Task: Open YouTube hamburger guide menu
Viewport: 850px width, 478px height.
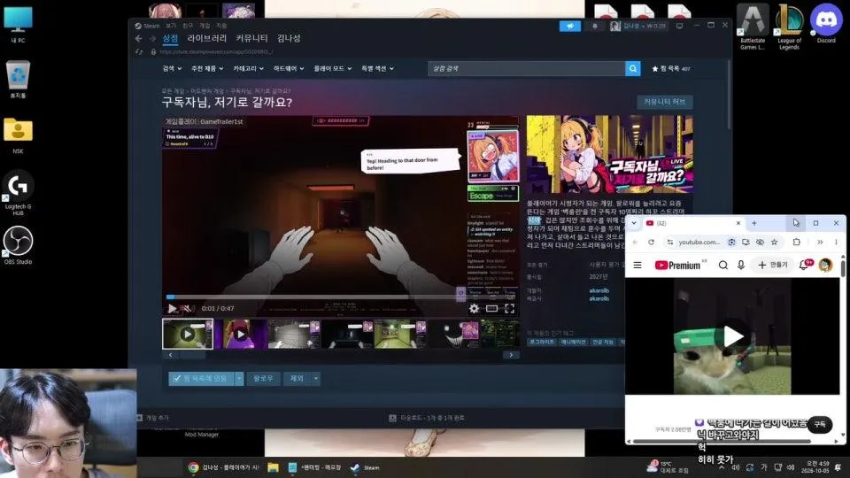Action: pos(637,265)
